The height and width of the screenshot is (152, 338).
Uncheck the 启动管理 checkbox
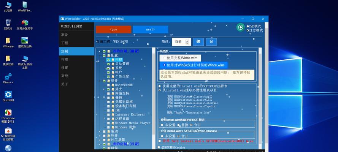coord(108,64)
